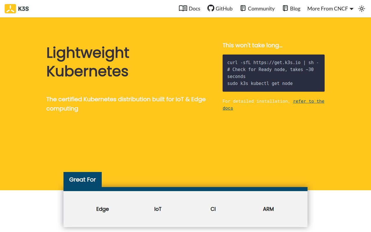Click the K3S brand name text
This screenshot has height=232, width=371.
coord(23,9)
